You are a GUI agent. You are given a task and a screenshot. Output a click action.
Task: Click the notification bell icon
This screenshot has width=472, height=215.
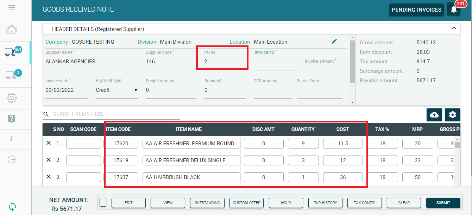pyautogui.click(x=453, y=10)
